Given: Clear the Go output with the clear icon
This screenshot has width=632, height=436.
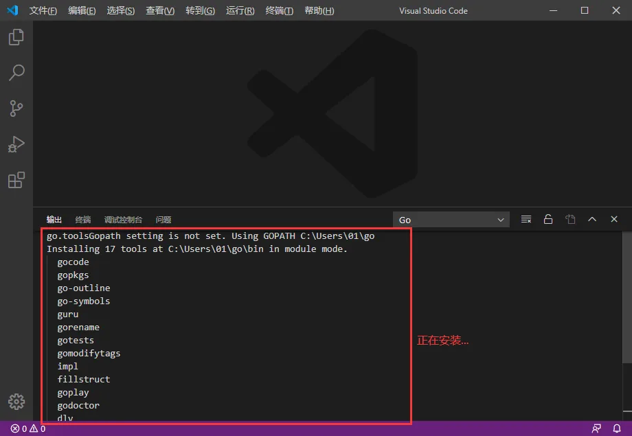Looking at the screenshot, I should tap(526, 219).
